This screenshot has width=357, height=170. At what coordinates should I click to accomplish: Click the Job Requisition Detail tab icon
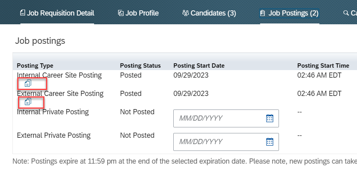[22, 13]
